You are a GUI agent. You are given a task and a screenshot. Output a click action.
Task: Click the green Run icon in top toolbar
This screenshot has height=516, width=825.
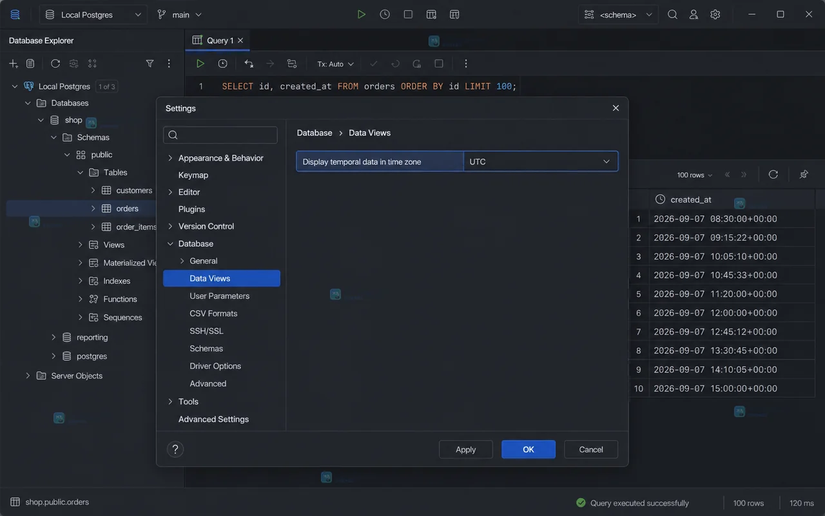click(362, 14)
